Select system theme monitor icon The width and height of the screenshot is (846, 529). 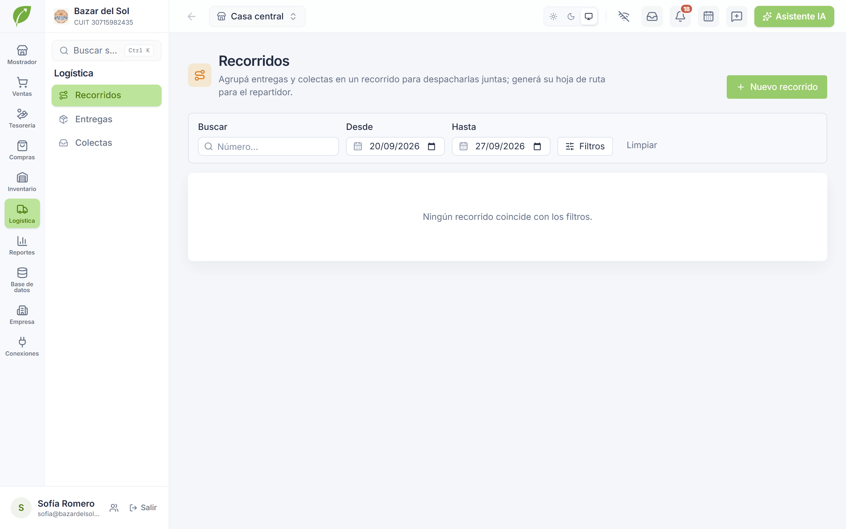(589, 16)
